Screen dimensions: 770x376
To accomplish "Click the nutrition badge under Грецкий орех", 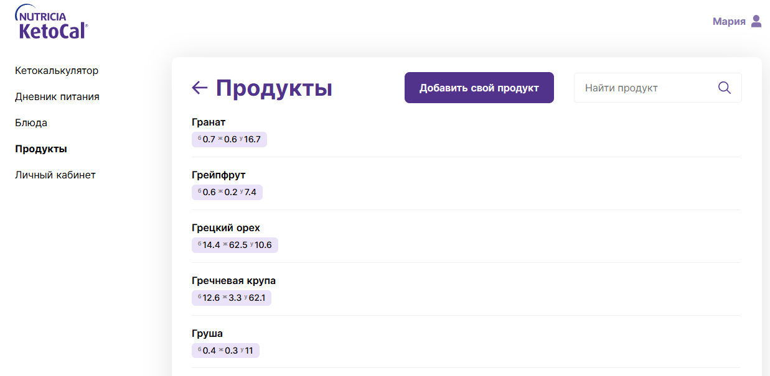I will [x=235, y=245].
